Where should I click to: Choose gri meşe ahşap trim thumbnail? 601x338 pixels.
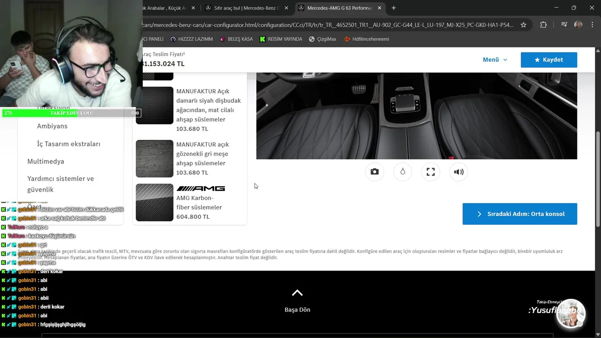154,159
